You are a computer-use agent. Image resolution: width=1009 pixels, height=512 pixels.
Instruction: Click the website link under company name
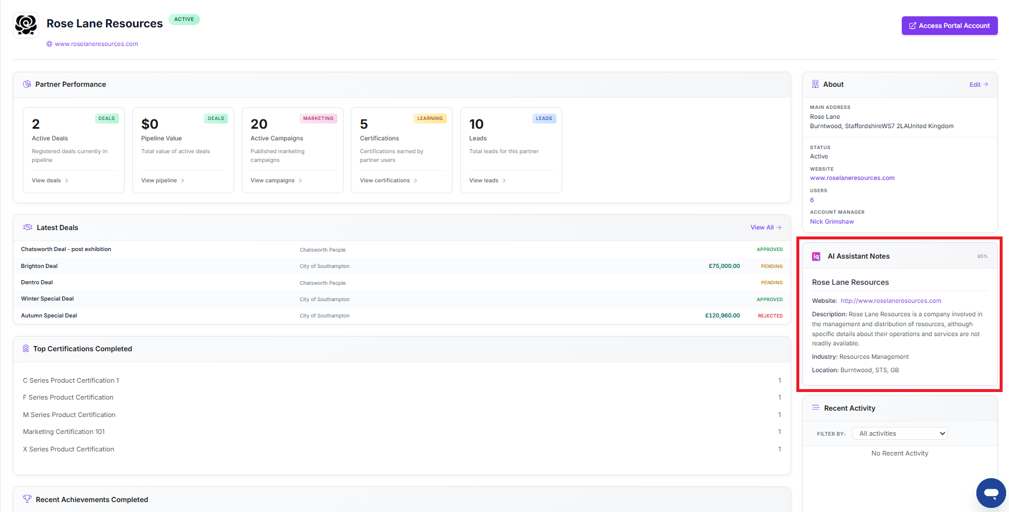96,44
